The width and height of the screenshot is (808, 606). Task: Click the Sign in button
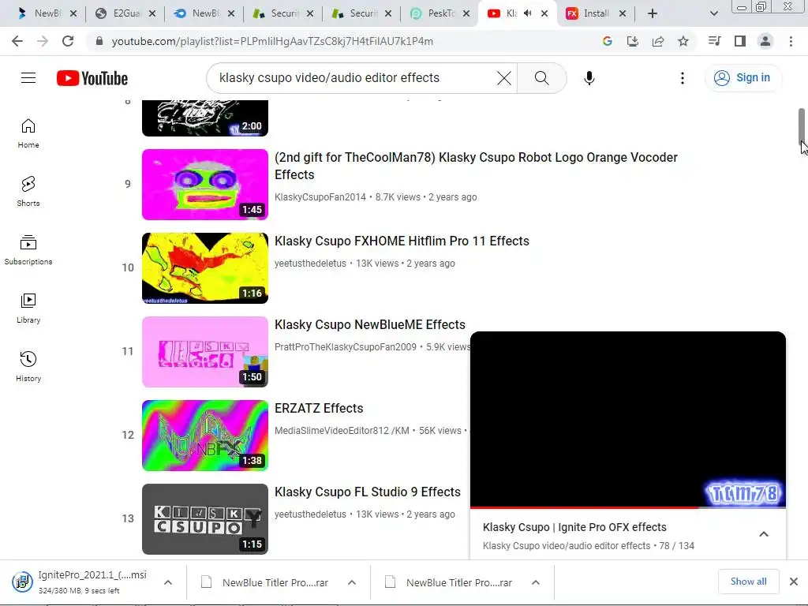coord(743,78)
